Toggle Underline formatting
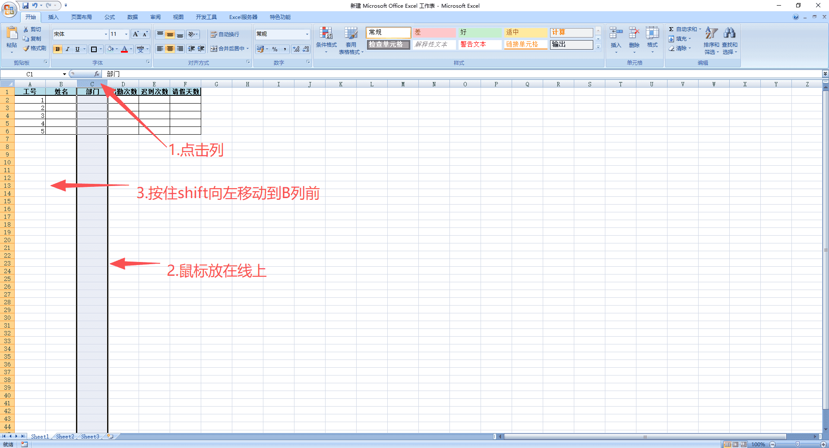829x448 pixels. pyautogui.click(x=77, y=49)
